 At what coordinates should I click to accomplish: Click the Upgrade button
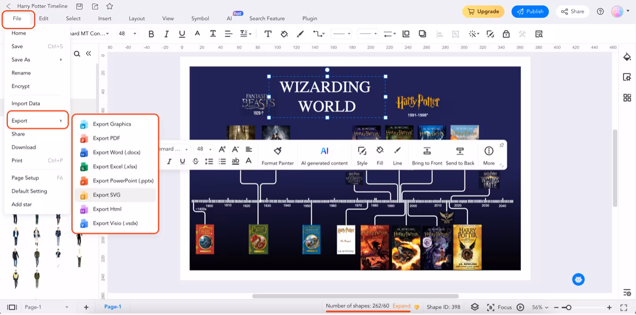coord(483,12)
